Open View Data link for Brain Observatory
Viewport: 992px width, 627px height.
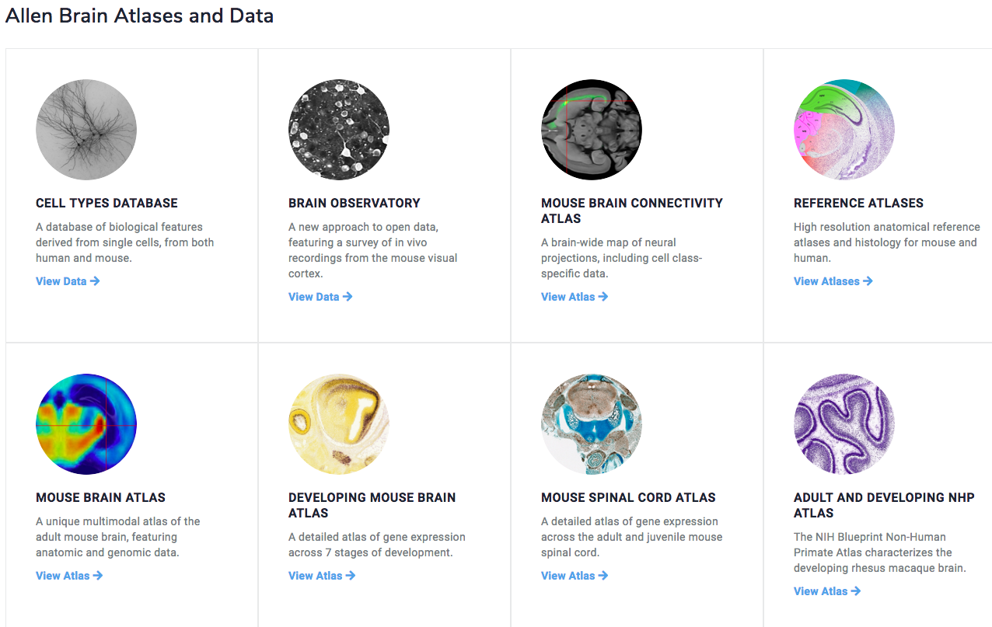pyautogui.click(x=320, y=297)
